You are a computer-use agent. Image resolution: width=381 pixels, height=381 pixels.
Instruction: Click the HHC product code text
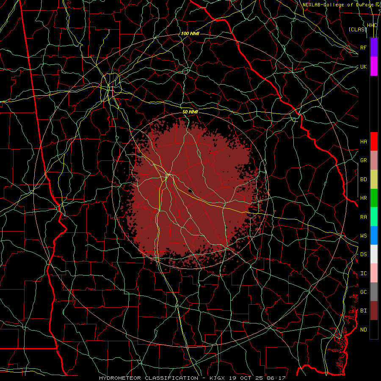(372, 25)
